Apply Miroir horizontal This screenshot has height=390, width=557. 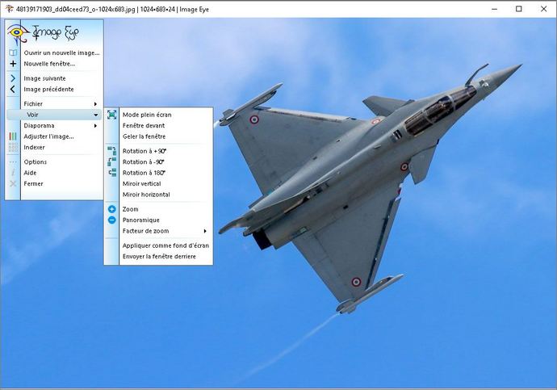(x=146, y=195)
